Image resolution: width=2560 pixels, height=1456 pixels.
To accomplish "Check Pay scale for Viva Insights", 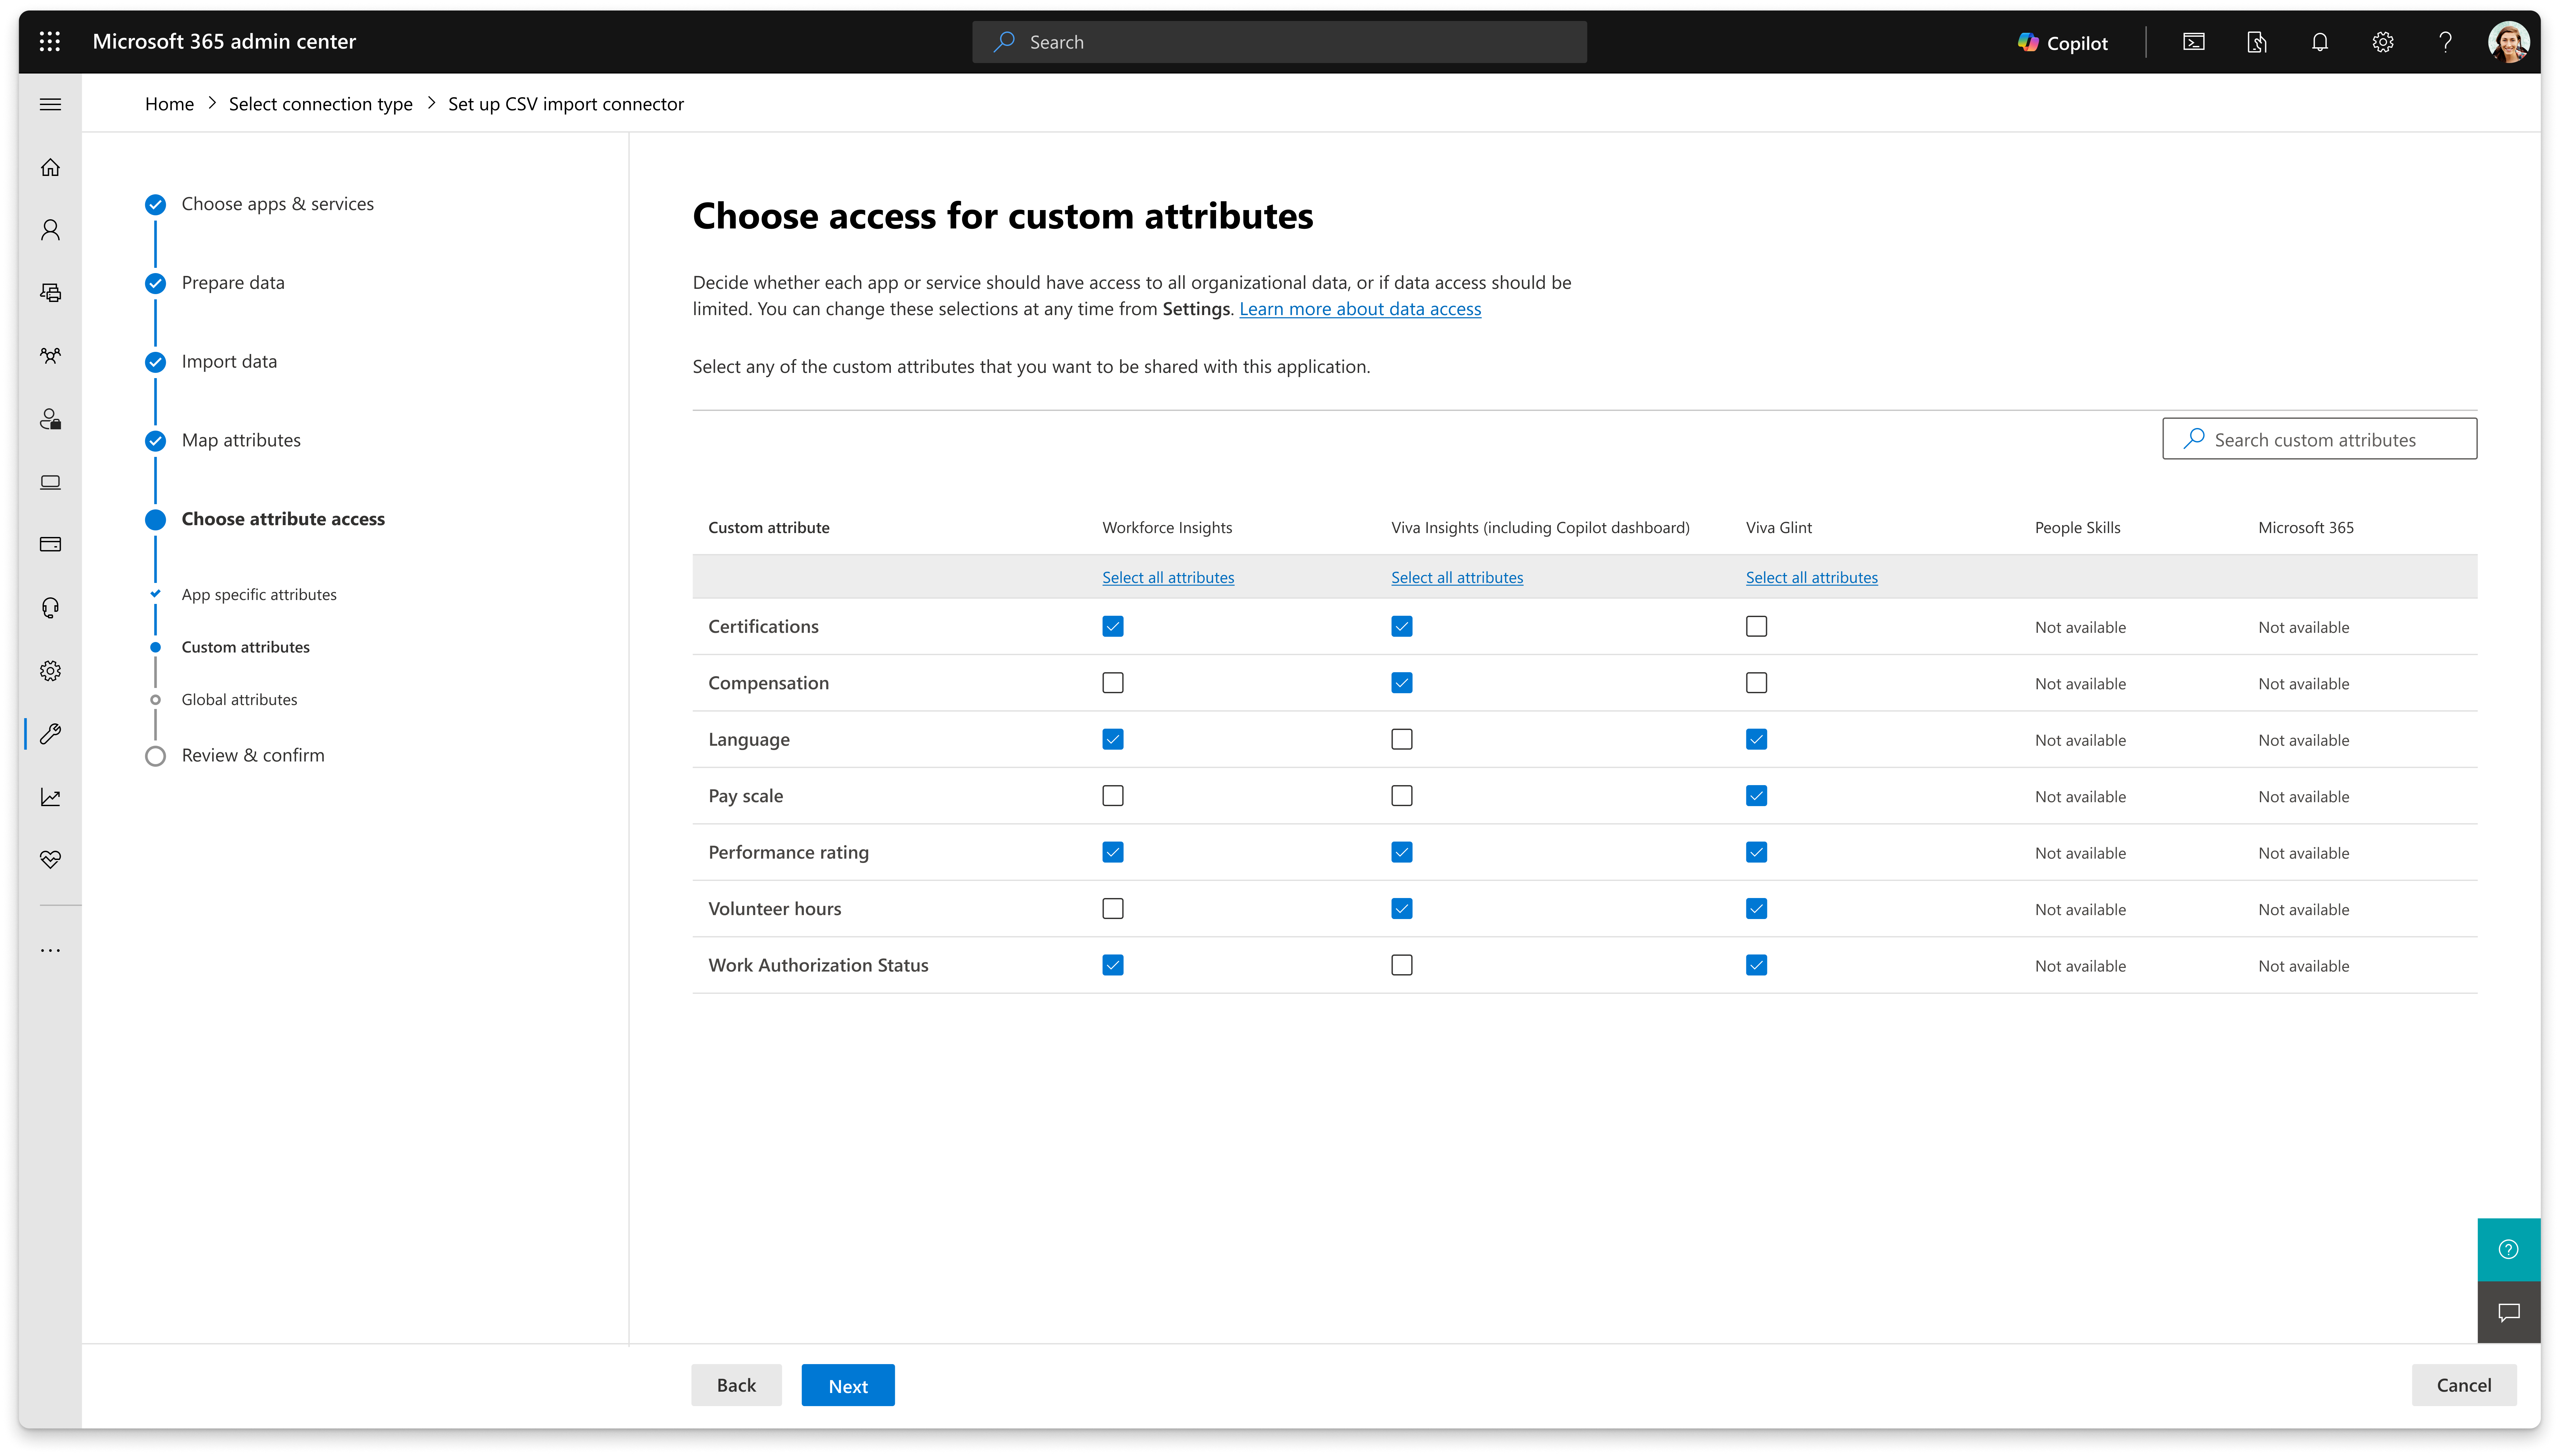I will [1401, 796].
